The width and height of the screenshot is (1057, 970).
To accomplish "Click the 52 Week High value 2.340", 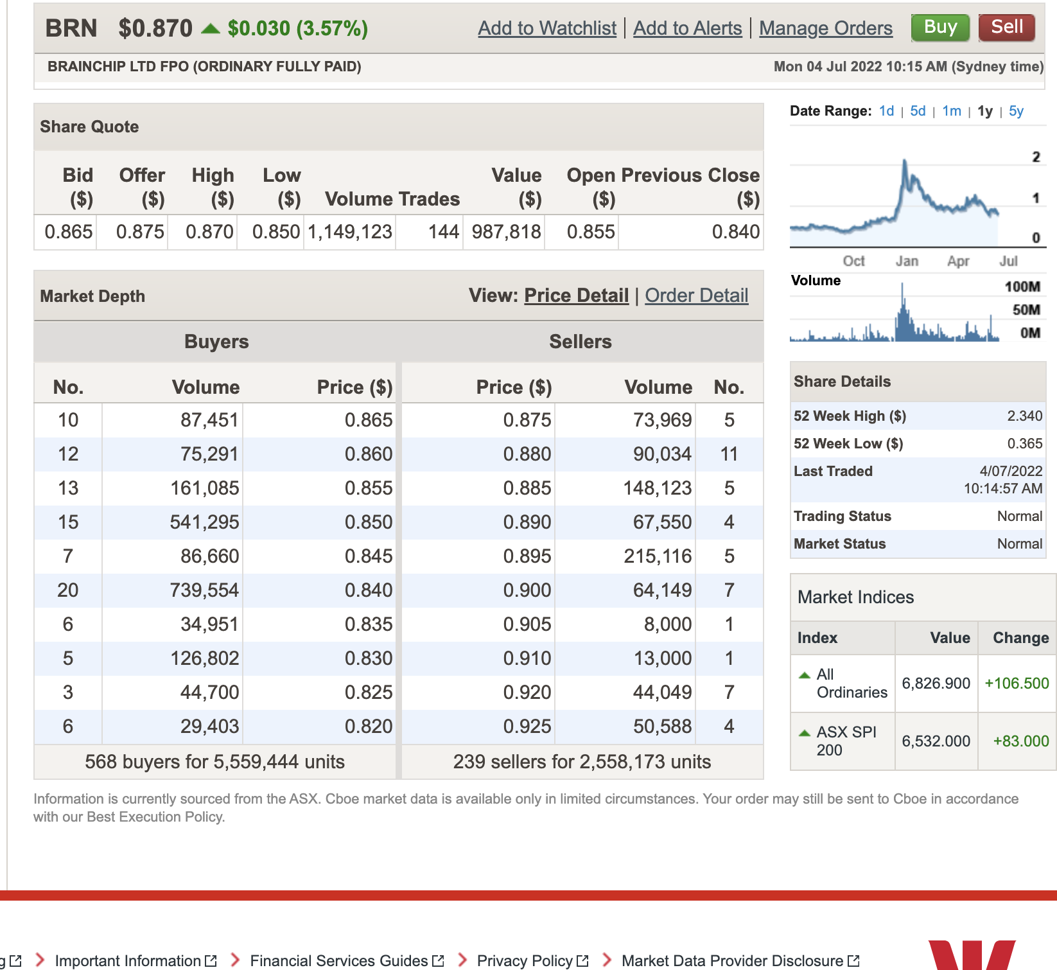I will [x=1025, y=416].
